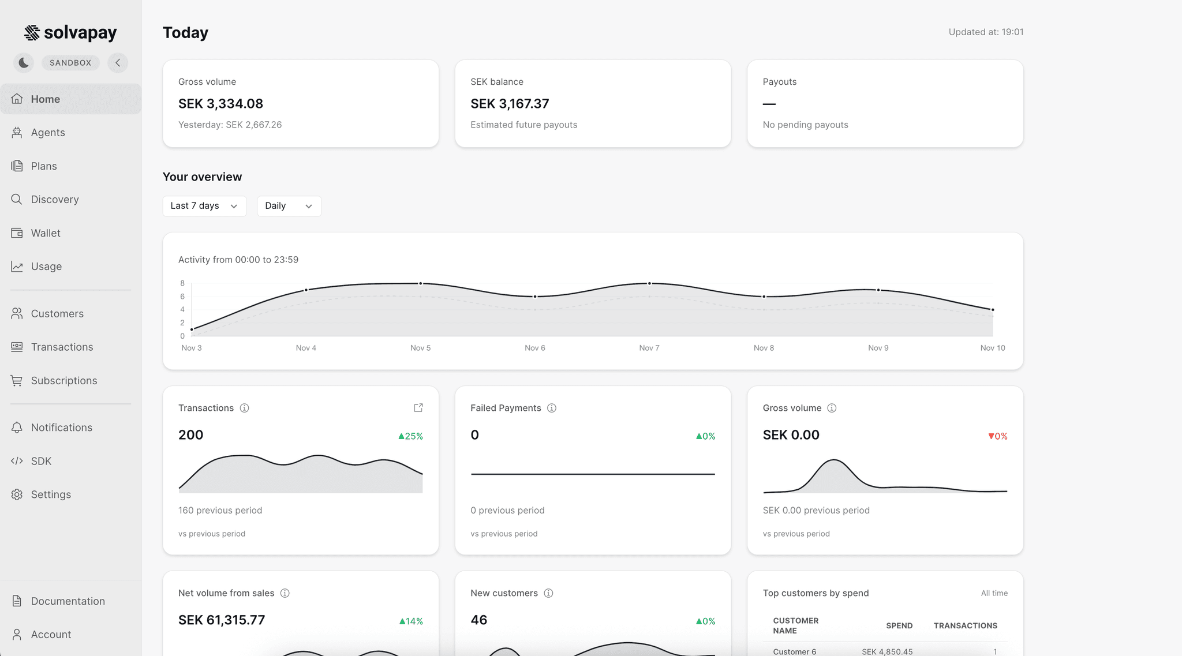Open Notifications from the sidebar
Viewport: 1182px width, 656px height.
point(61,427)
